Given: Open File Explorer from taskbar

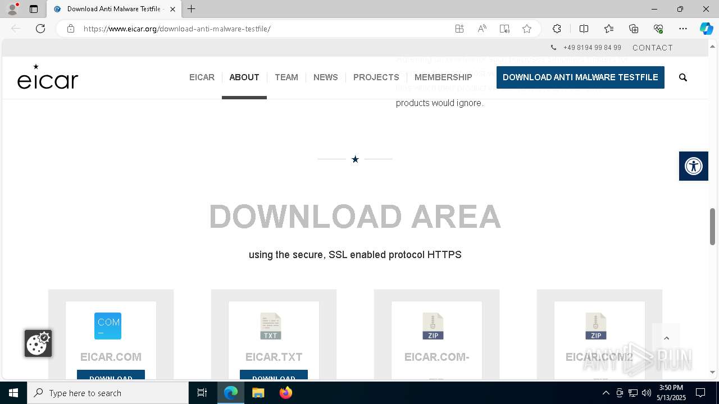Looking at the screenshot, I should [x=258, y=393].
